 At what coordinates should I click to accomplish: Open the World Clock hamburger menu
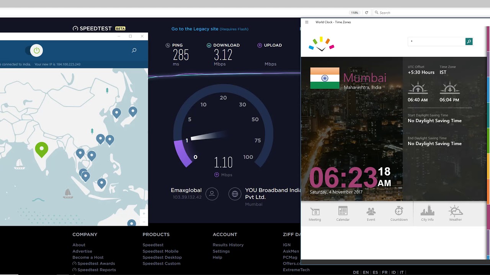(x=307, y=22)
